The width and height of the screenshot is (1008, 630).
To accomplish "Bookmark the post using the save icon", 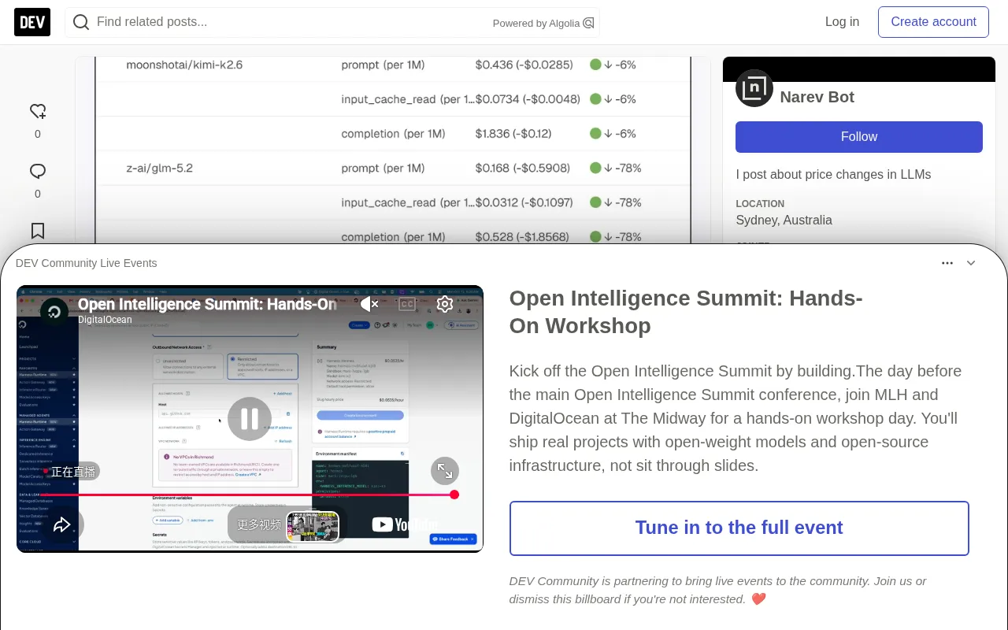I will tap(38, 231).
